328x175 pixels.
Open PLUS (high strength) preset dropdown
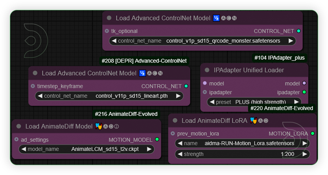pos(254,102)
